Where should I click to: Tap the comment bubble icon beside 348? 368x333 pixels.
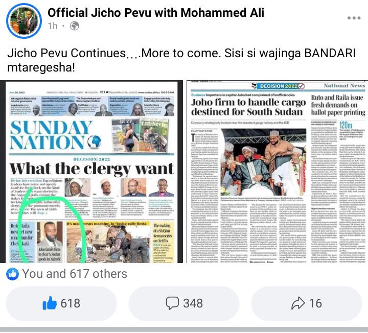pos(172,303)
